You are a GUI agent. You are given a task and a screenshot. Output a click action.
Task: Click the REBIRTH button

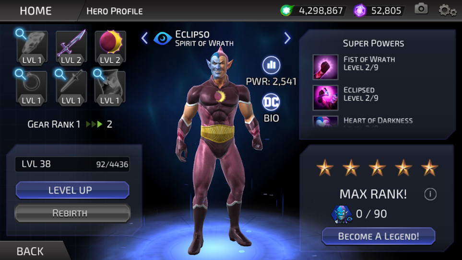click(72, 213)
